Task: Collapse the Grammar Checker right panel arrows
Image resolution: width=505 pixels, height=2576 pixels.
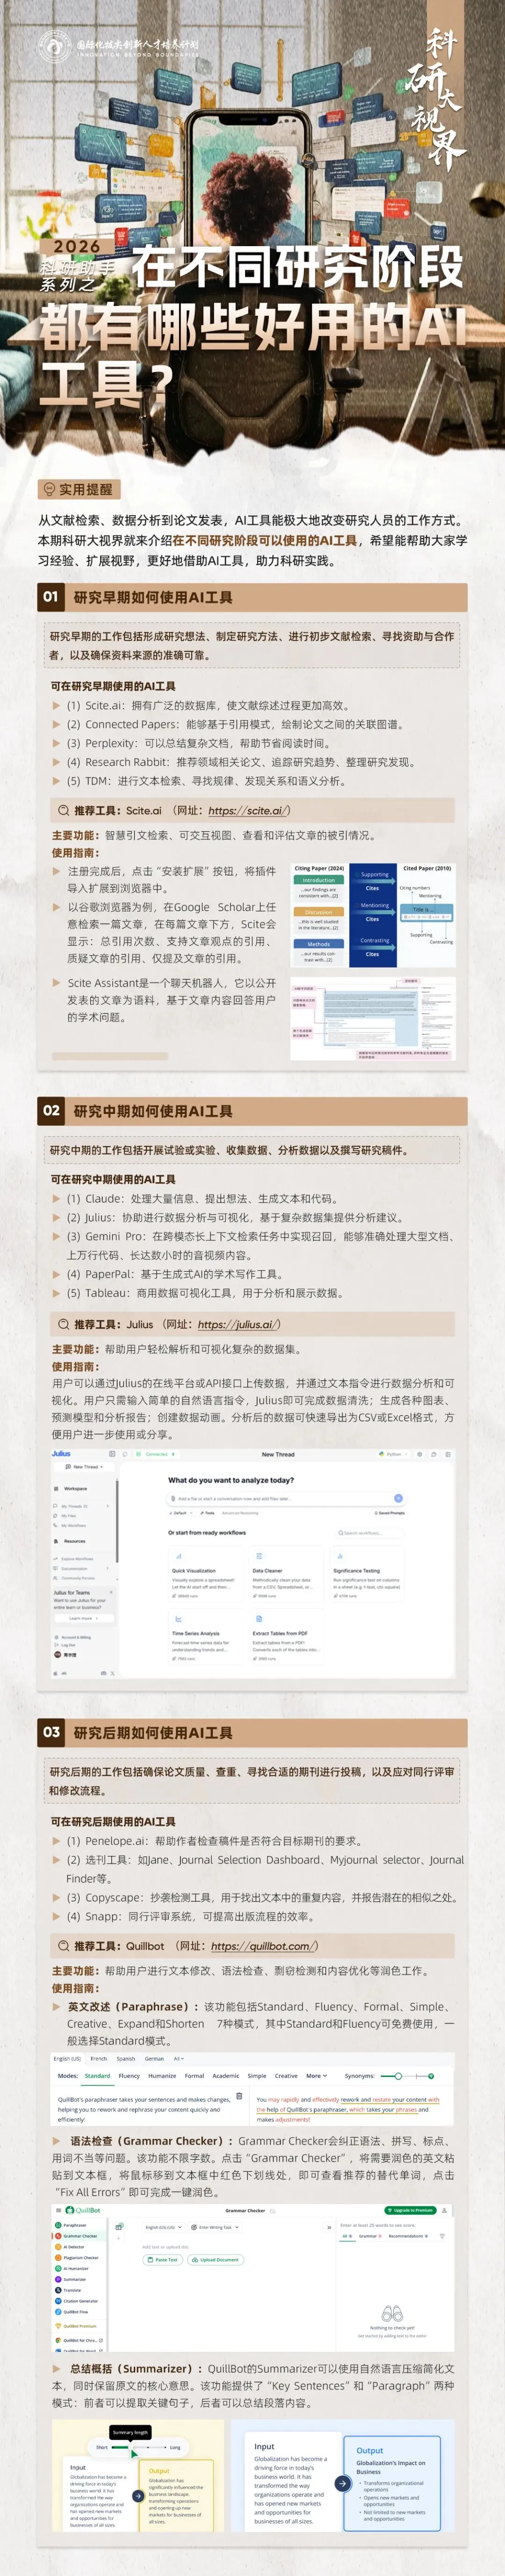Action: click(x=329, y=2227)
